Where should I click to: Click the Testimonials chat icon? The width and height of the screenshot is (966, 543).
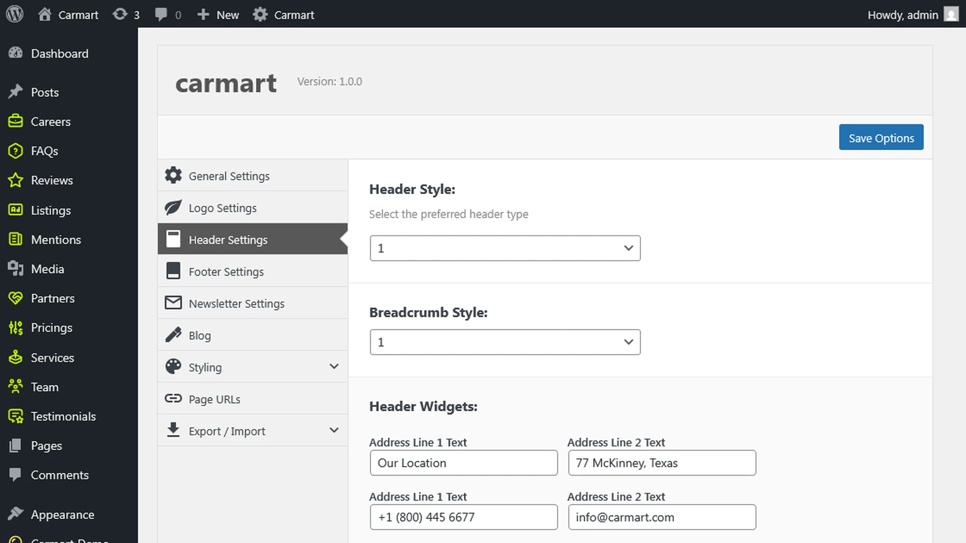tap(16, 416)
